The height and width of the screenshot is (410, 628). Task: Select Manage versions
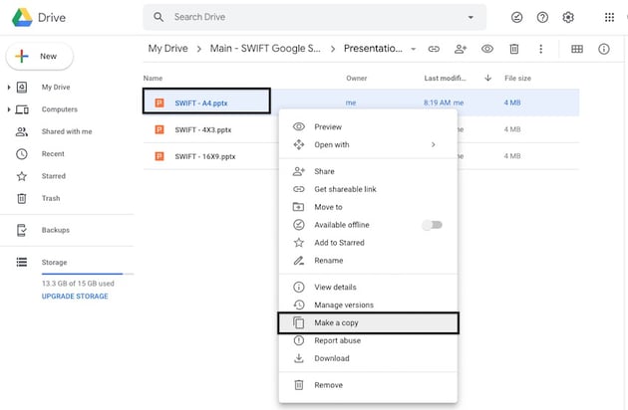click(x=368, y=305)
